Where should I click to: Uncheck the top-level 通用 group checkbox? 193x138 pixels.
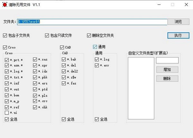[x=95, y=47]
